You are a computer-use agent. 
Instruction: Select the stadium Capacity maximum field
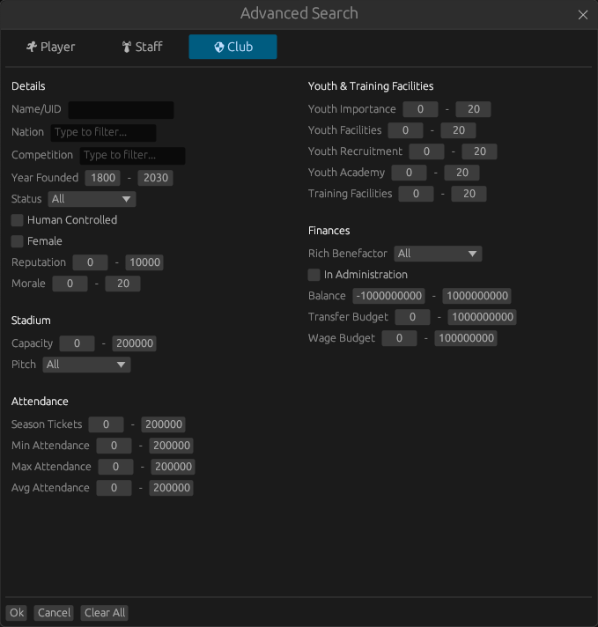tap(137, 343)
